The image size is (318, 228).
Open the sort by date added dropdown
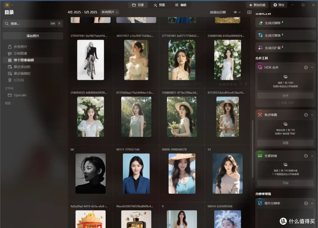(x=218, y=12)
